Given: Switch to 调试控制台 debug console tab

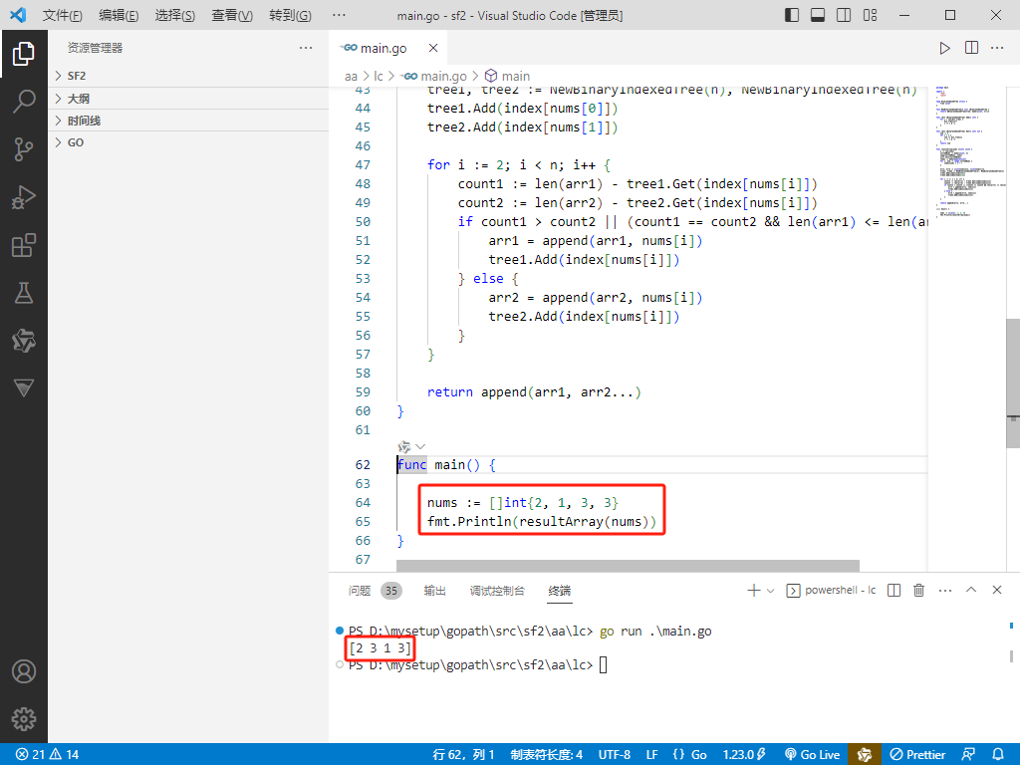Looking at the screenshot, I should (497, 591).
